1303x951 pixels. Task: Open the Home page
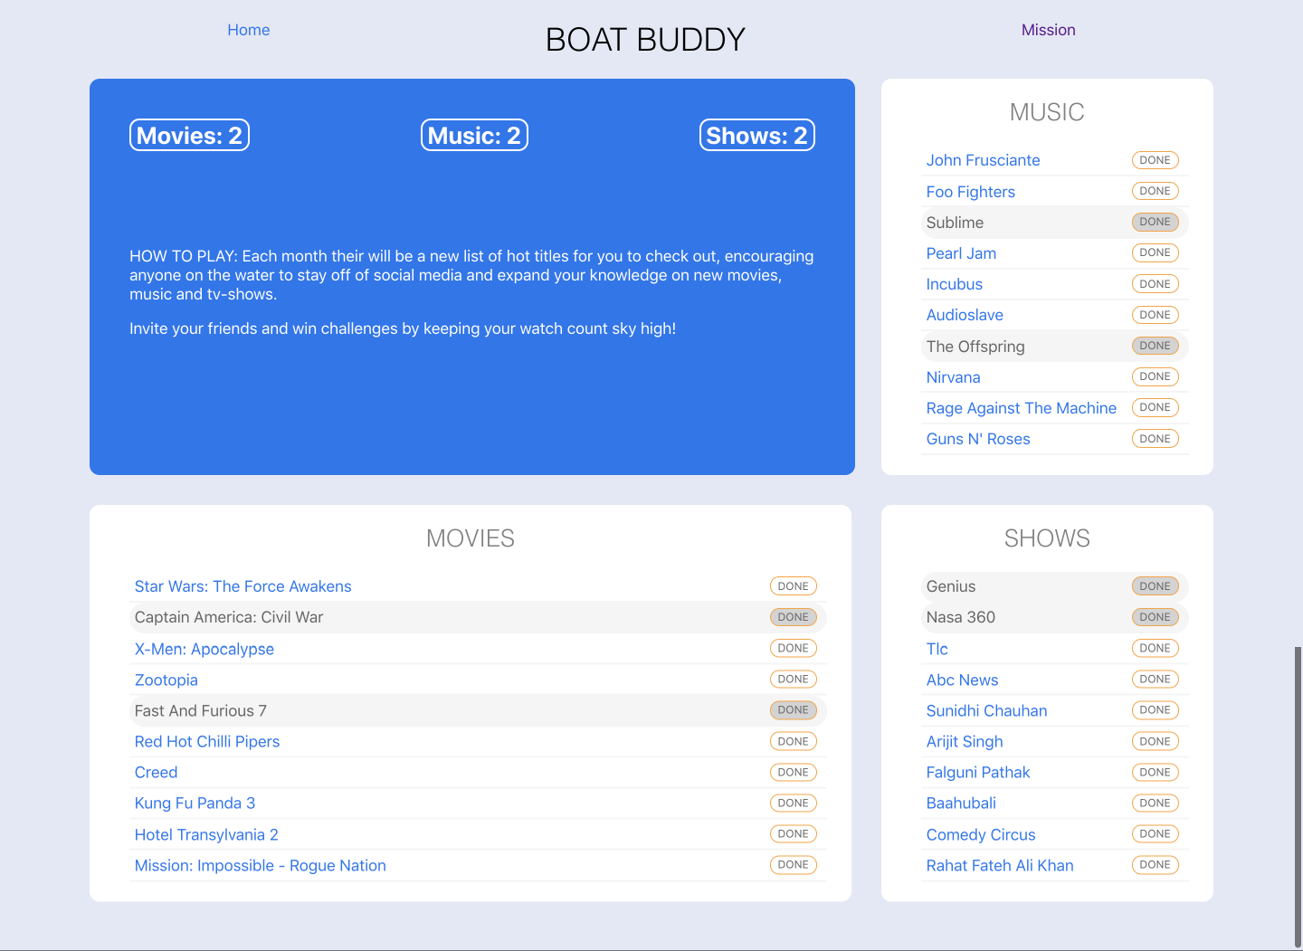tap(248, 30)
